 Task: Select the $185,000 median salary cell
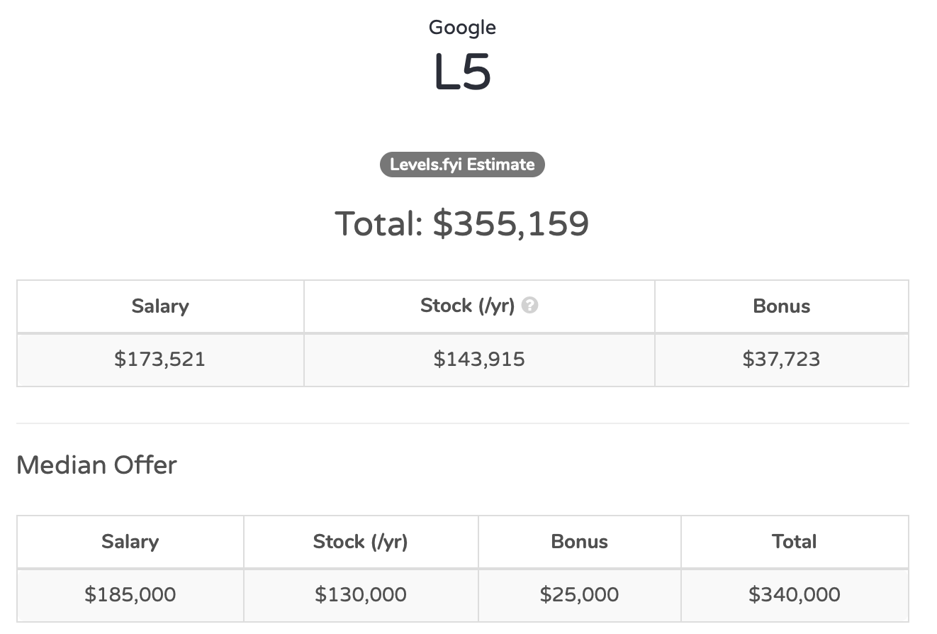coord(130,594)
